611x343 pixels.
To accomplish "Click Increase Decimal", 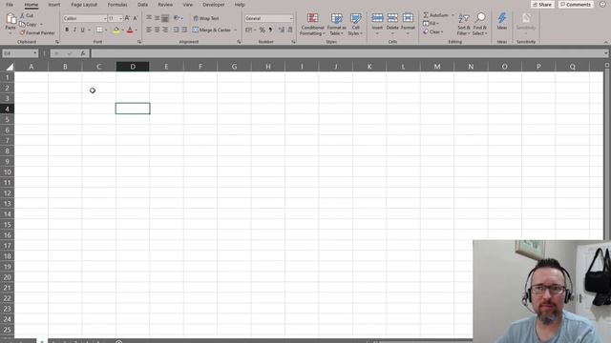I will coord(282,30).
